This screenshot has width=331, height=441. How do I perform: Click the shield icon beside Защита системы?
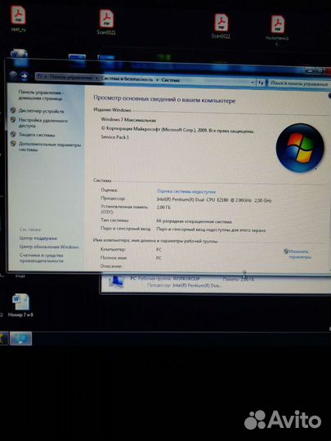13,134
